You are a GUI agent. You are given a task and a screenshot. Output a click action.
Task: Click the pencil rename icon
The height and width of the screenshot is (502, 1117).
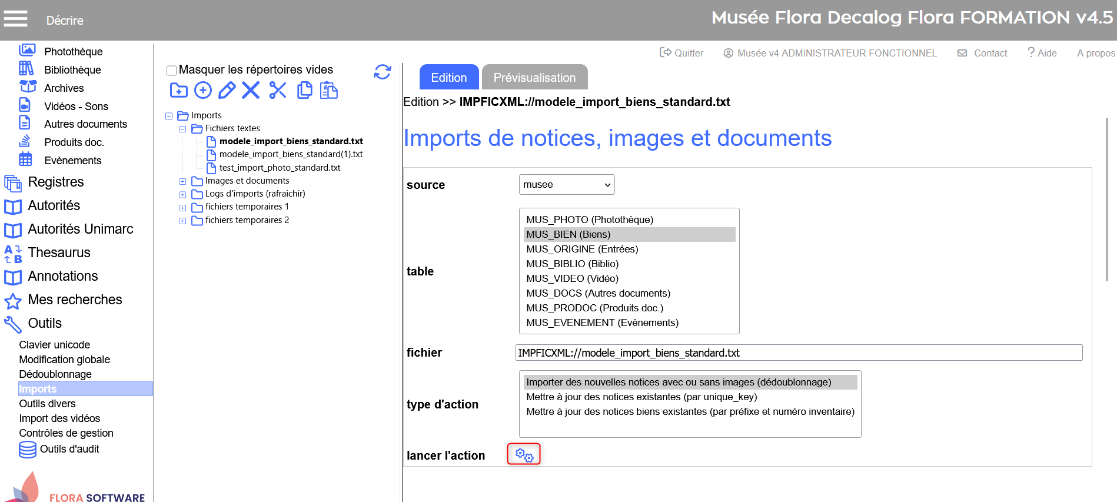227,90
